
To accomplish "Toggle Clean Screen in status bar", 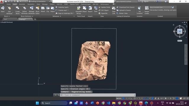I will (x=184, y=98).
